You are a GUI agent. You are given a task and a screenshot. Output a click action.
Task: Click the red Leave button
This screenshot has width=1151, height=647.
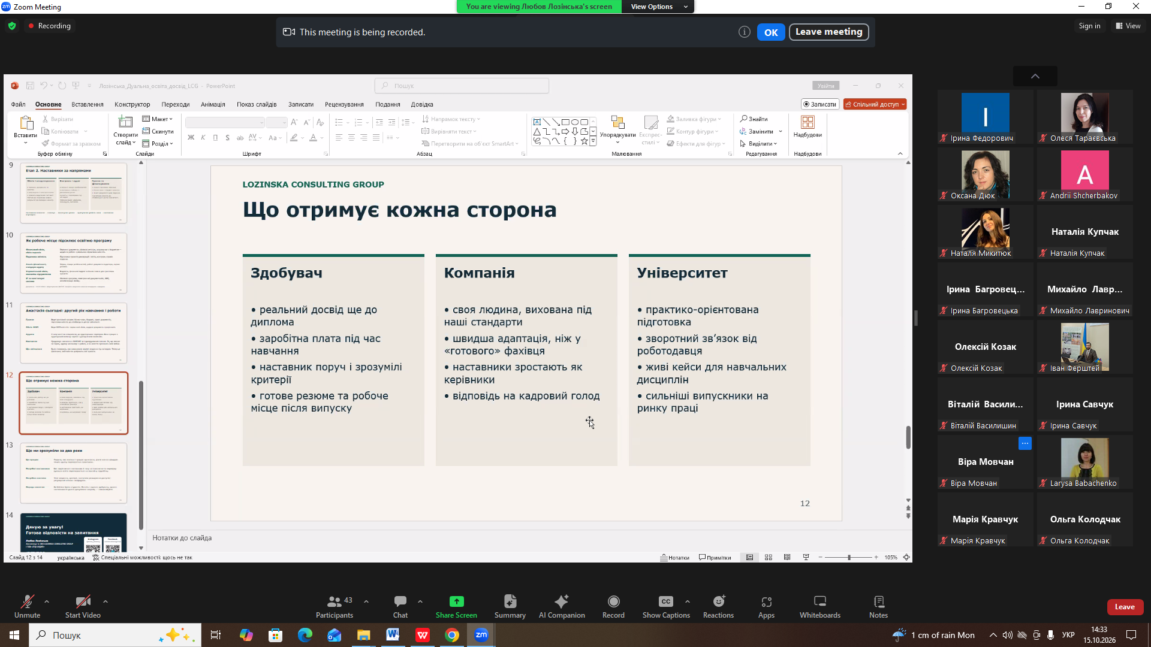tap(1125, 607)
